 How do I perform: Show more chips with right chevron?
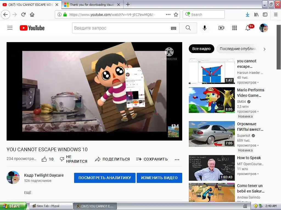pos(264,49)
